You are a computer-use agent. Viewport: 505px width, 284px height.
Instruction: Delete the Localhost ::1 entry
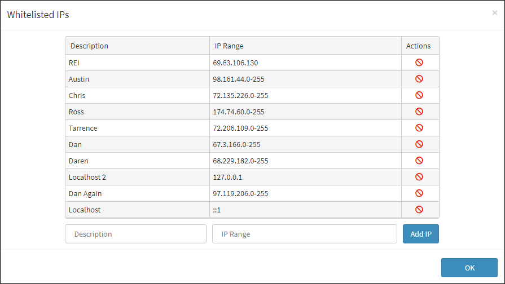(419, 210)
